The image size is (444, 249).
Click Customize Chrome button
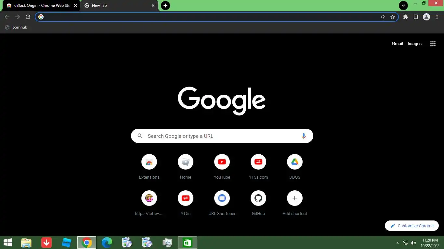click(x=412, y=226)
